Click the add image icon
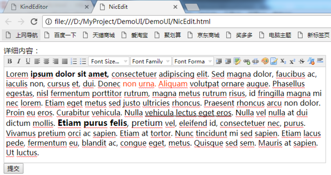Image resolution: width=331 pixels, height=175 pixels. tap(237, 61)
